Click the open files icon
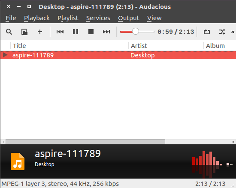 [x=24, y=32]
